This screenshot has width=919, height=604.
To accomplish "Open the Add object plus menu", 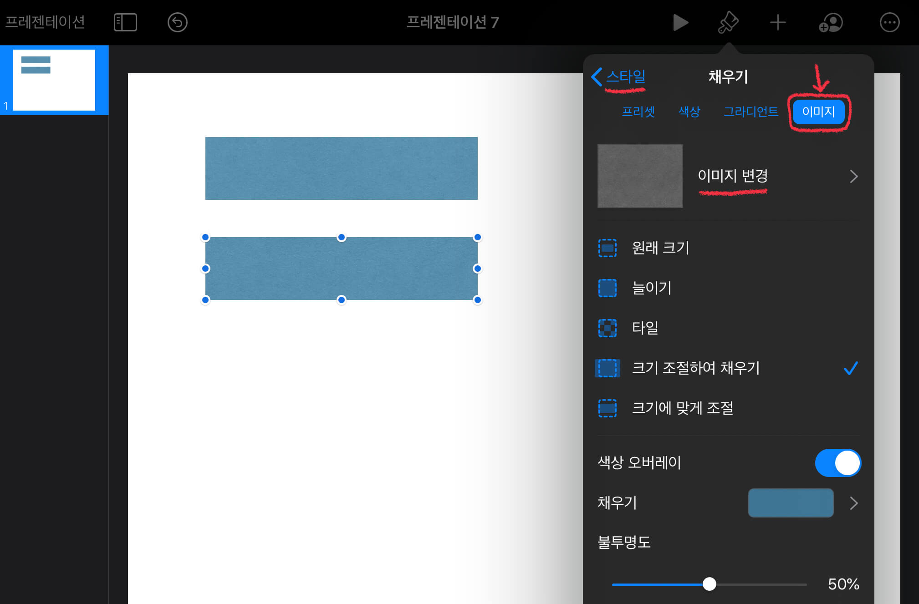I will click(778, 22).
